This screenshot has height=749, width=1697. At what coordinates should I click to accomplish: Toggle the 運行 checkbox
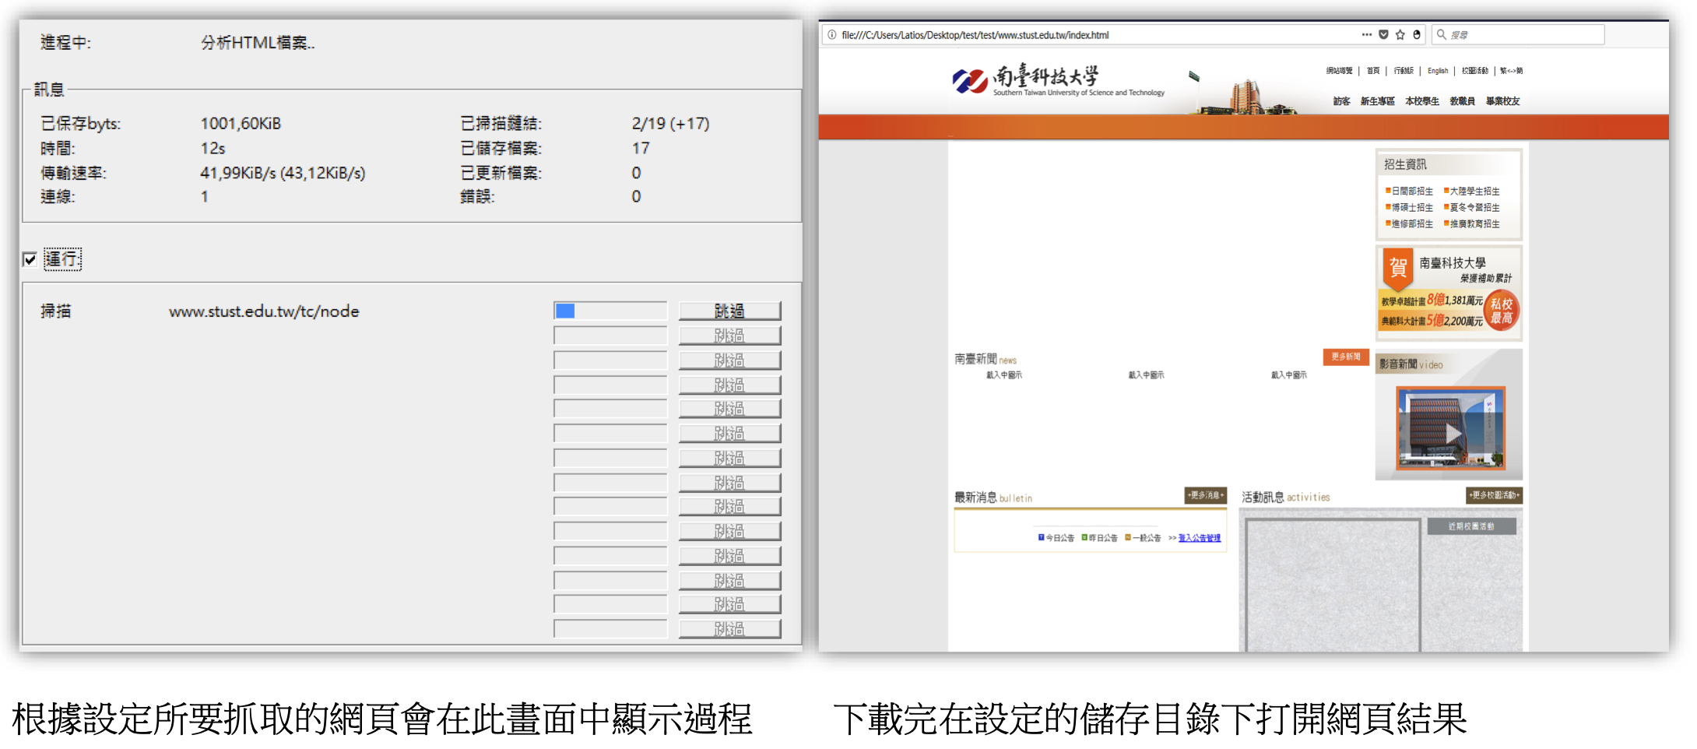pos(30,259)
